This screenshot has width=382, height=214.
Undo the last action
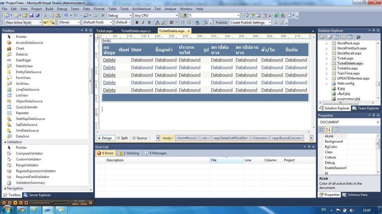(66, 16)
